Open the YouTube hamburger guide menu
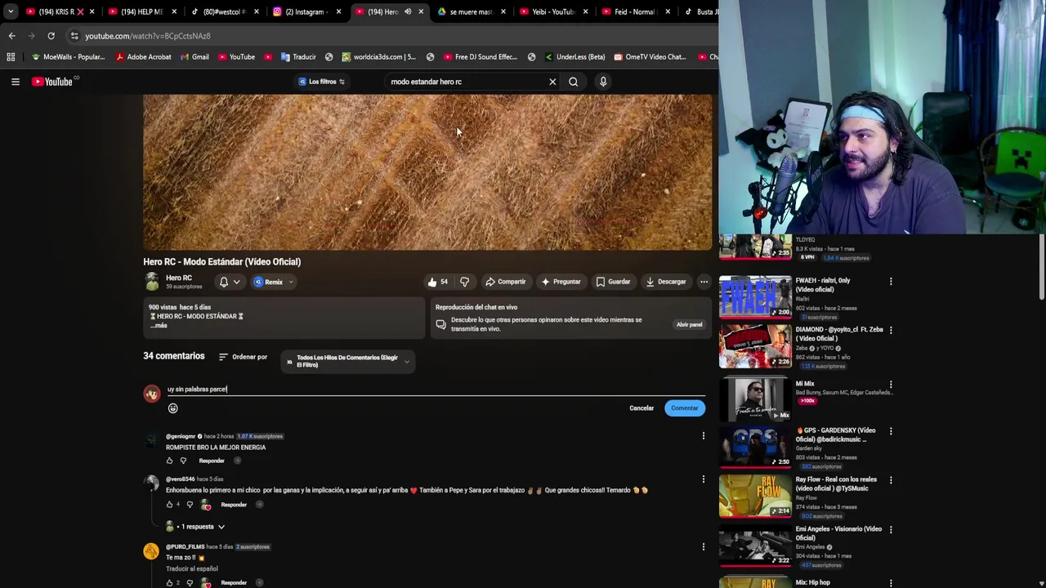 tap(15, 82)
